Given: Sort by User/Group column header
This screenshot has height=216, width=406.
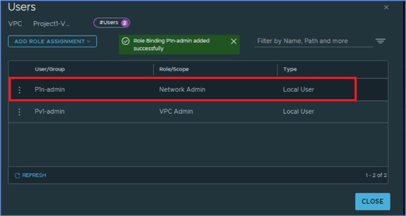Looking at the screenshot, I should tap(50, 69).
